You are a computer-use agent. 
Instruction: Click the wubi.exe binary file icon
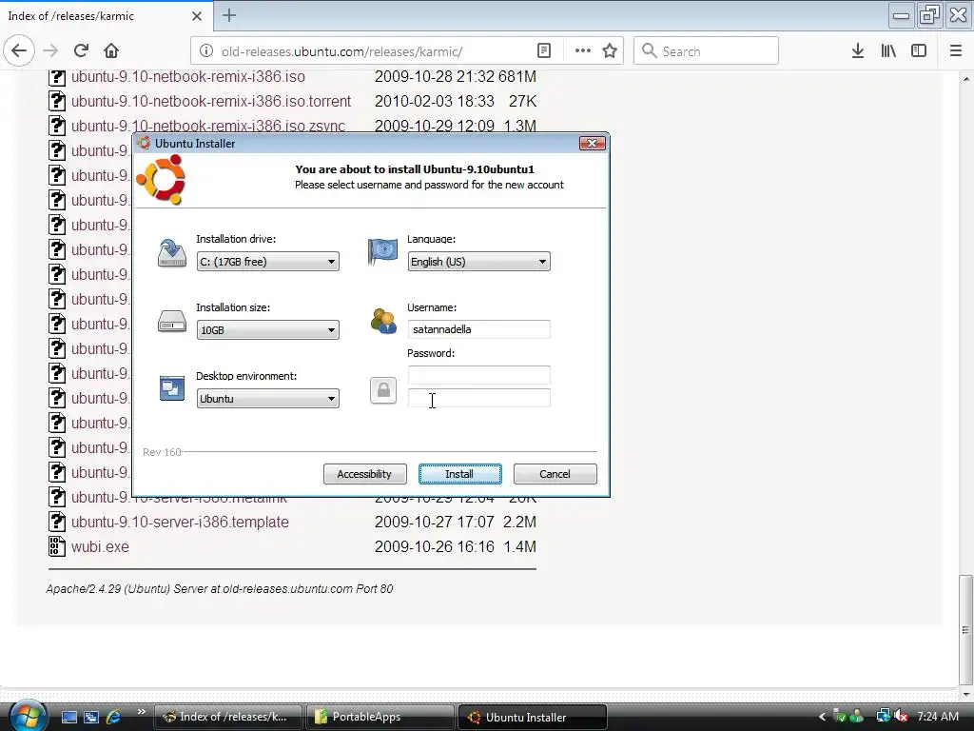pyautogui.click(x=57, y=546)
